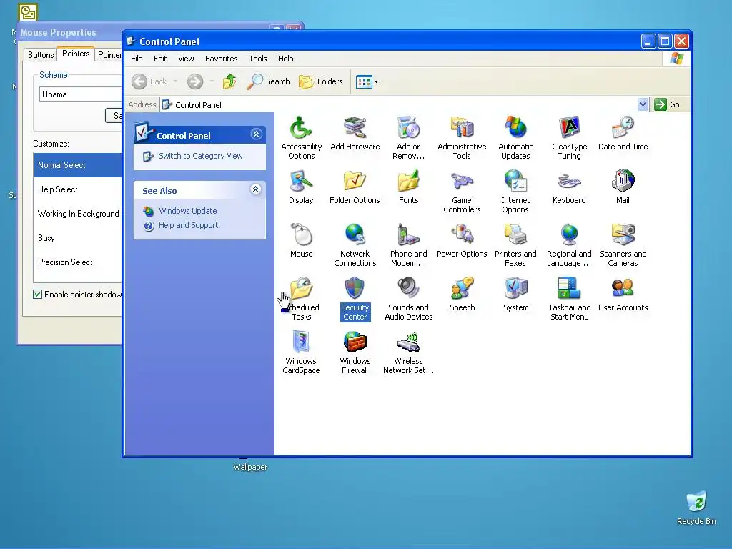Image resolution: width=732 pixels, height=549 pixels.
Task: Open Wireless Network Setup Wizard
Action: coord(408,353)
